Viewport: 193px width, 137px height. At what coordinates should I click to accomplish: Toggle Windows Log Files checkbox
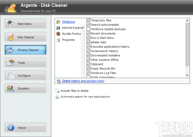point(88,73)
